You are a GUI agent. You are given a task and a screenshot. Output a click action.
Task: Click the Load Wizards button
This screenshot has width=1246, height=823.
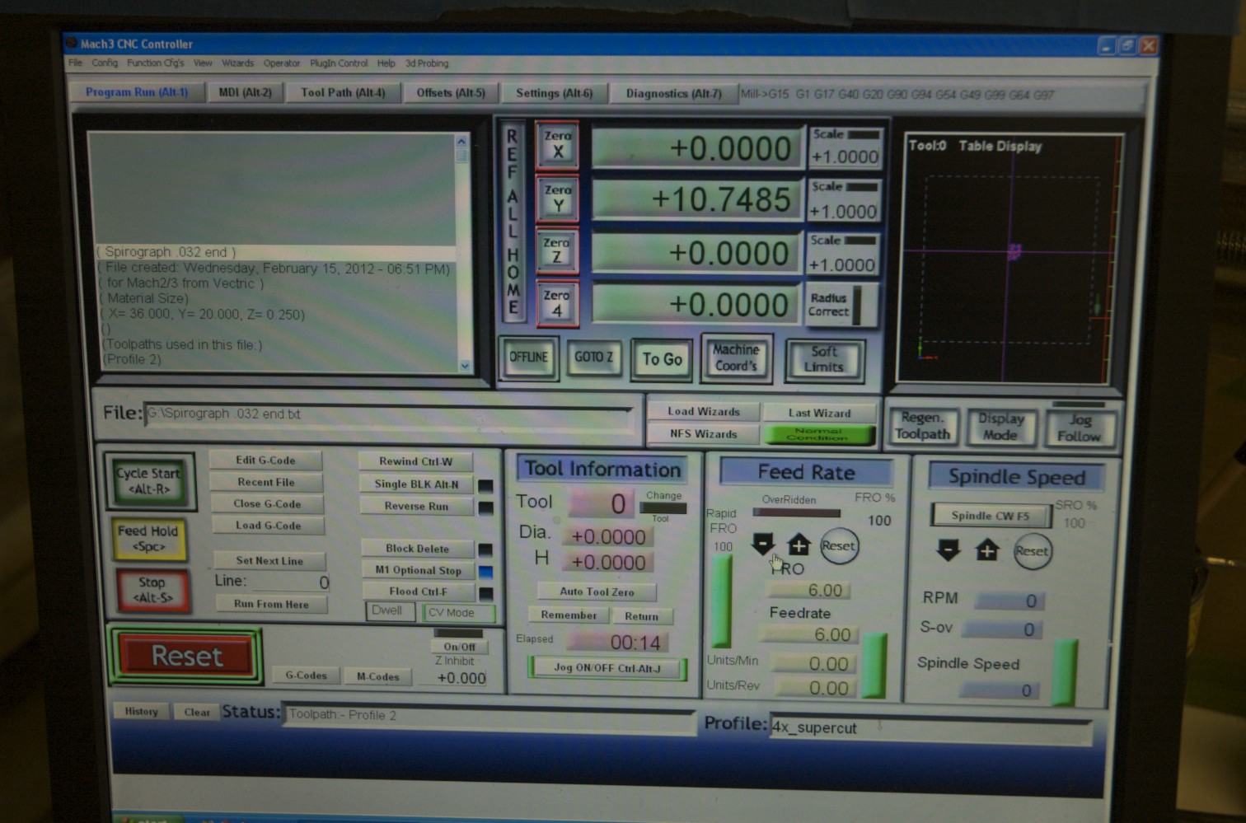click(704, 411)
